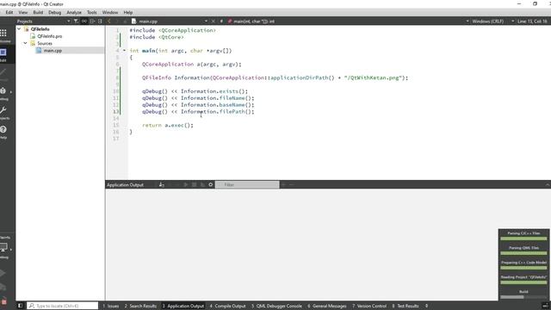The height and width of the screenshot is (310, 551).
Task: Click the clear Application Output icon
Action: pyautogui.click(x=161, y=184)
